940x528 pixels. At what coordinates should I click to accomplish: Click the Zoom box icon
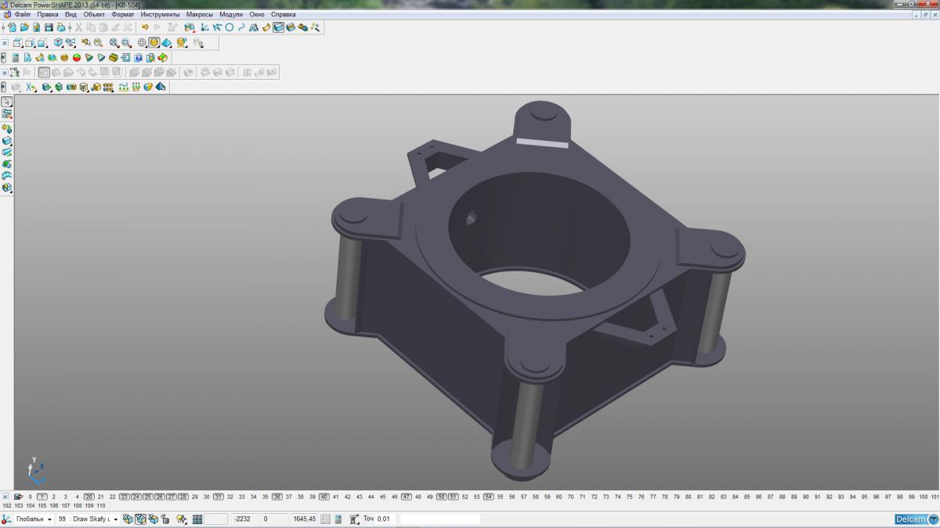[126, 43]
